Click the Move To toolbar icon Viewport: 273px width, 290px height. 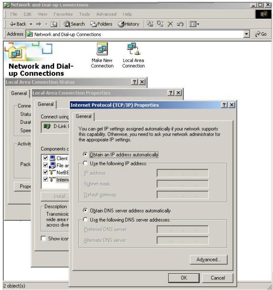[x=150, y=24]
